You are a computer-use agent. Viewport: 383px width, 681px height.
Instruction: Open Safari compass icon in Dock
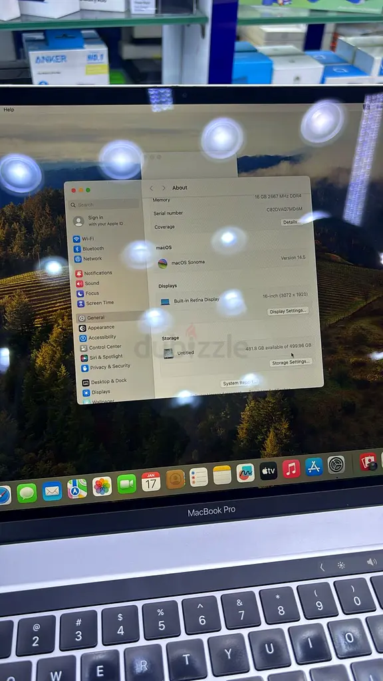(x=4, y=495)
